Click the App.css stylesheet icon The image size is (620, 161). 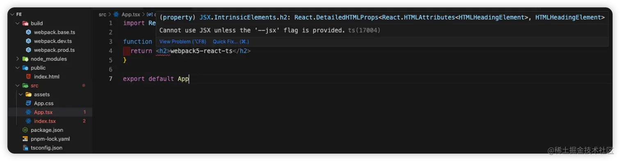28,103
